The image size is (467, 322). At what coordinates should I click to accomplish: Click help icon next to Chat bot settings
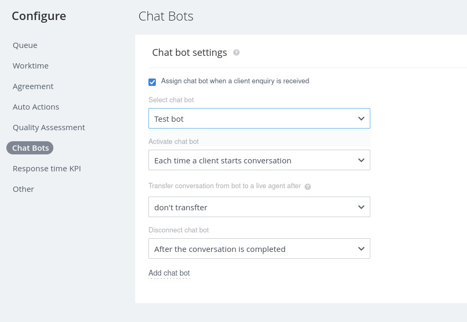coord(236,53)
